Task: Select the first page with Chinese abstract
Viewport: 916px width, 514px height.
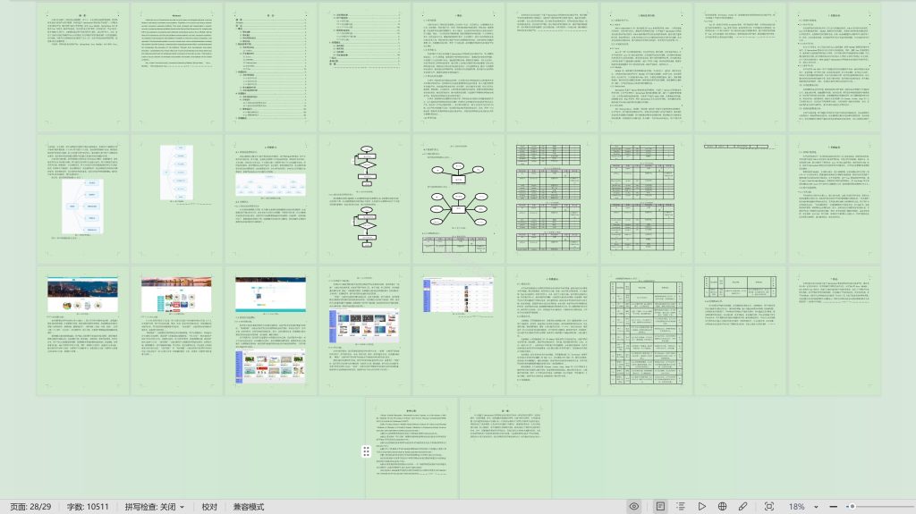Action: pos(82,67)
